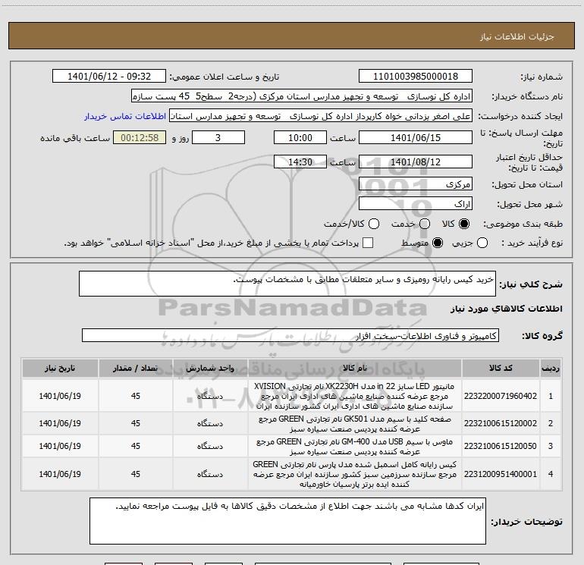Select the کالا radio button
Viewport: 584px width, 565px height.
click(464, 224)
